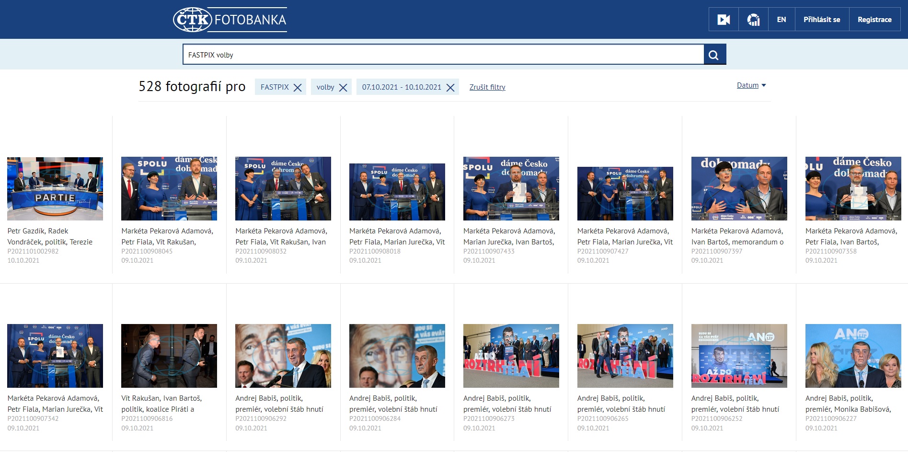Screen dimensions: 908x452
Task: Open photo thumbnail P2021100906284
Action: click(x=397, y=356)
